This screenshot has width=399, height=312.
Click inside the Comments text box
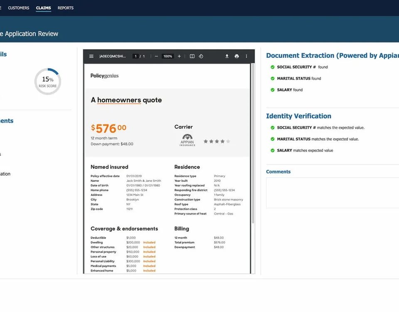tap(332, 193)
